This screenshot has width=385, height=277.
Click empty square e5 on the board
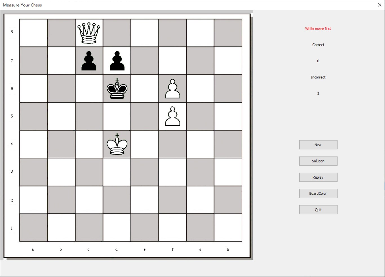145,116
